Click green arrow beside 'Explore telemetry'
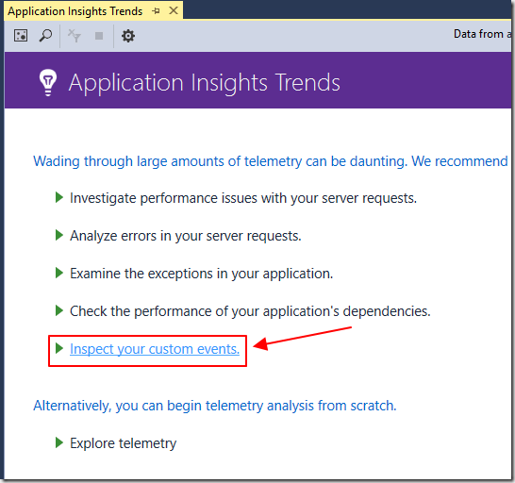The image size is (515, 483). click(59, 443)
